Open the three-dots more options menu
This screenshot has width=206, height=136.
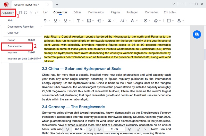click(x=182, y=4)
